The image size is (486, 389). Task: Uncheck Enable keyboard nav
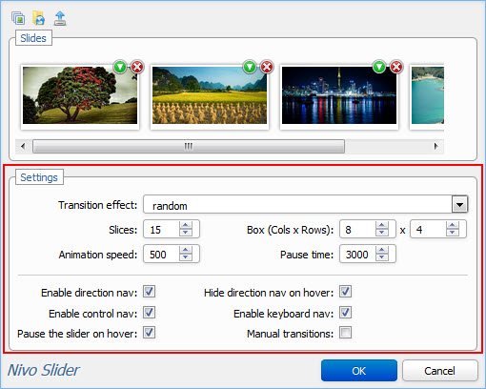click(345, 313)
